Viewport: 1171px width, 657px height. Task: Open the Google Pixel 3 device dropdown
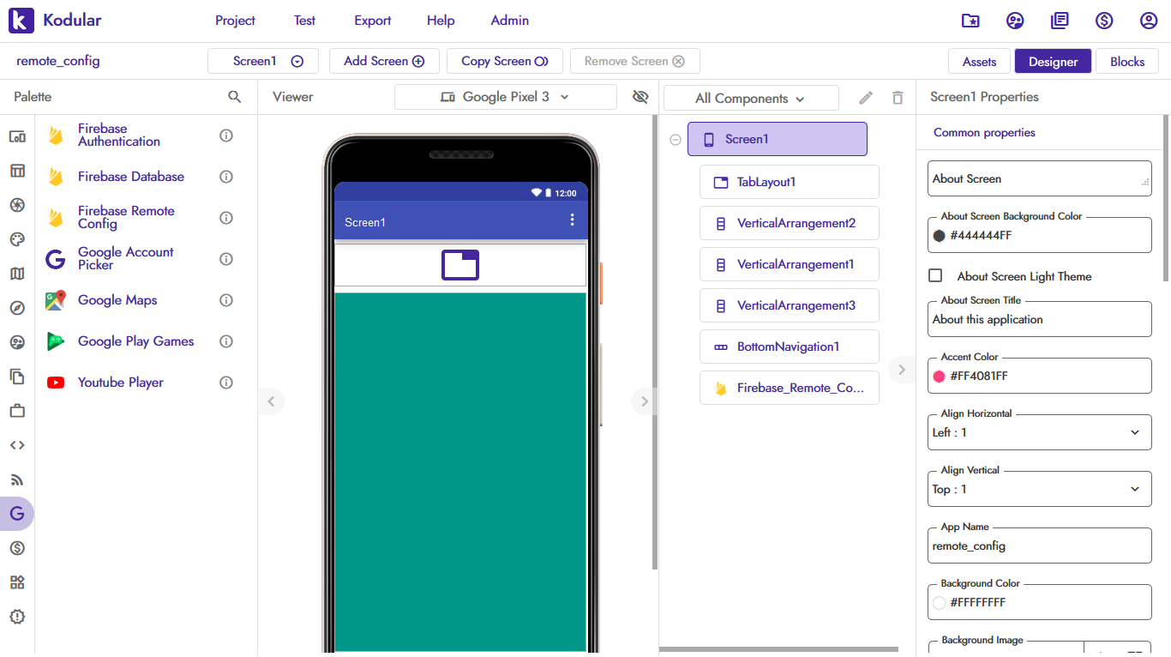pos(506,97)
